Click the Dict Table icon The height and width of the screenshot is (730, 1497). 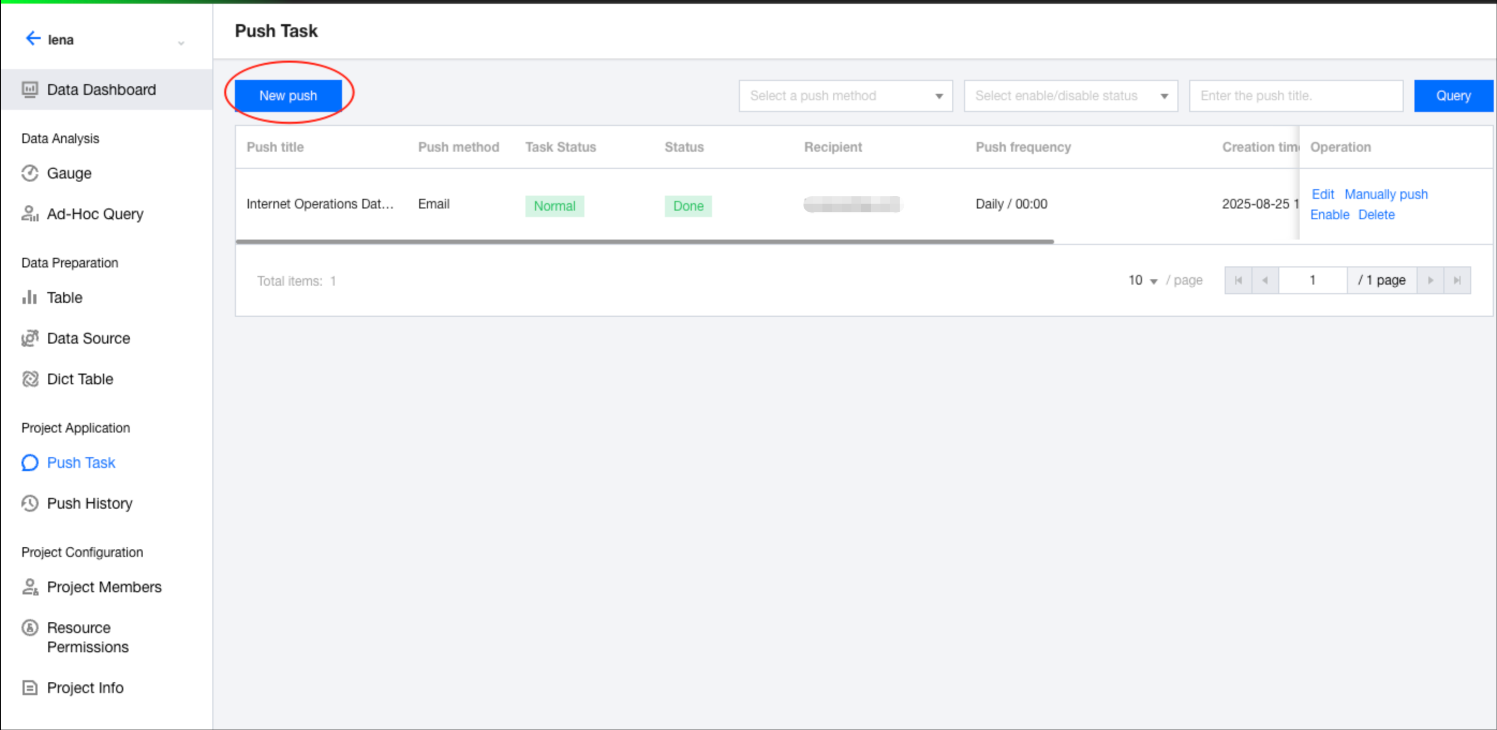pos(29,379)
